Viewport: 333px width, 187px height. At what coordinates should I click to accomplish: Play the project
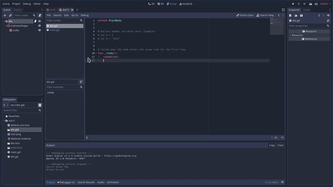(x=293, y=4)
